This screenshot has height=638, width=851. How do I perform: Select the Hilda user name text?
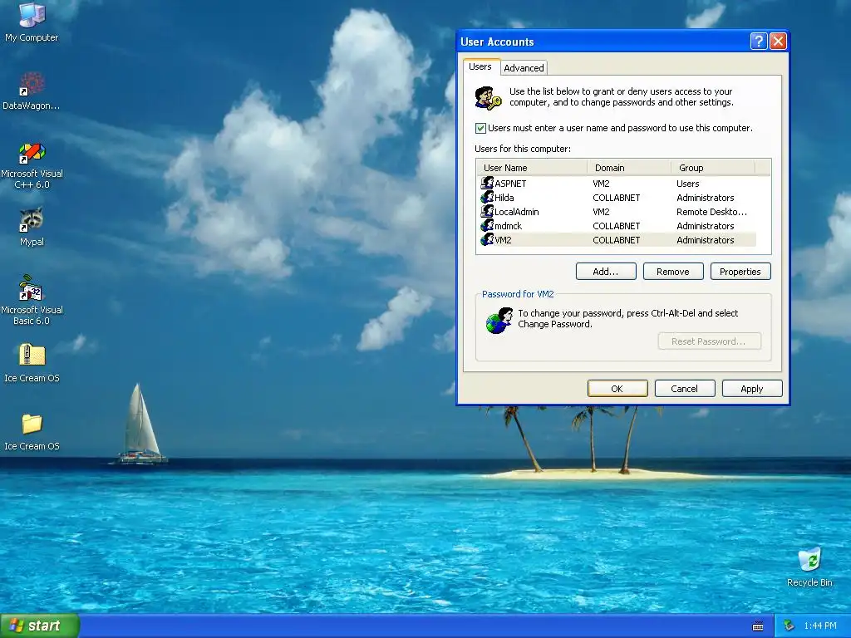pos(504,198)
